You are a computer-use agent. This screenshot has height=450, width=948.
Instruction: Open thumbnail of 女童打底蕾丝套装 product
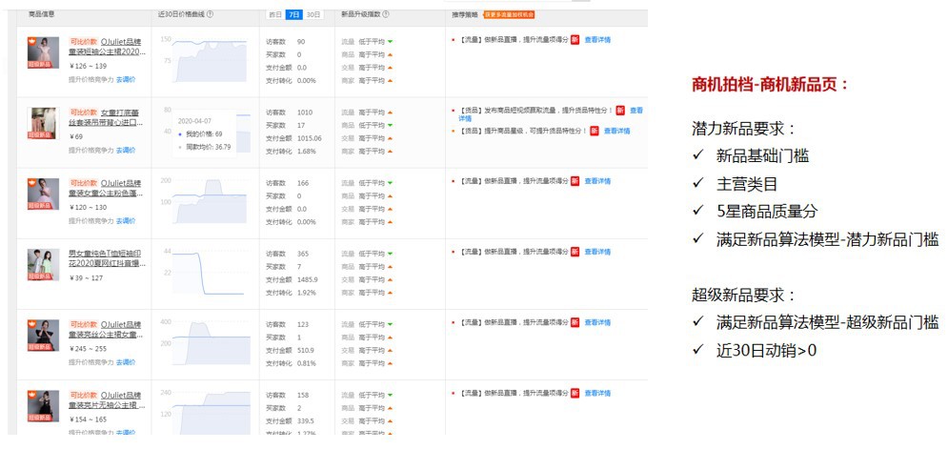tap(44, 123)
